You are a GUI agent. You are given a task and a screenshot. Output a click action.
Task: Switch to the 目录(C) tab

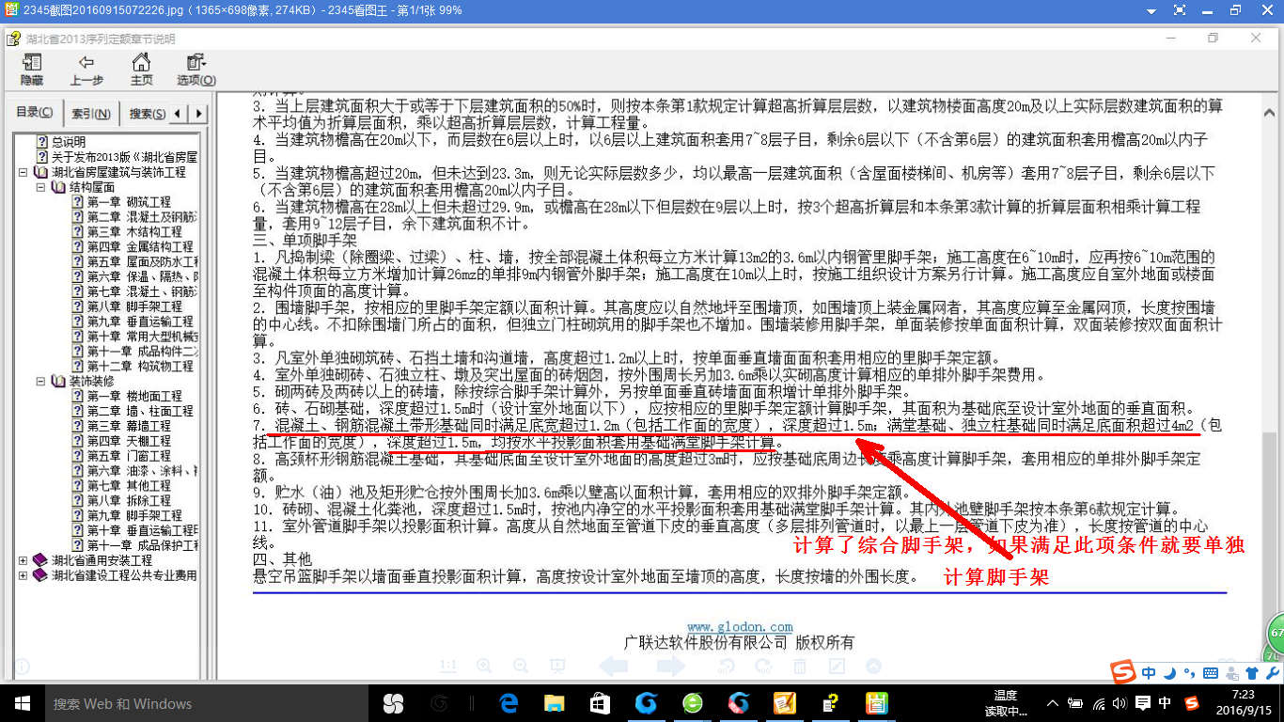coord(35,113)
